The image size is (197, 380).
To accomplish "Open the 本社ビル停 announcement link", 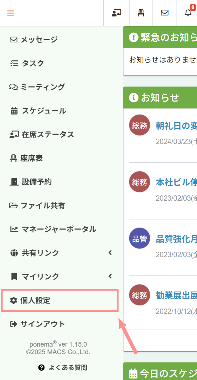I will point(177,182).
